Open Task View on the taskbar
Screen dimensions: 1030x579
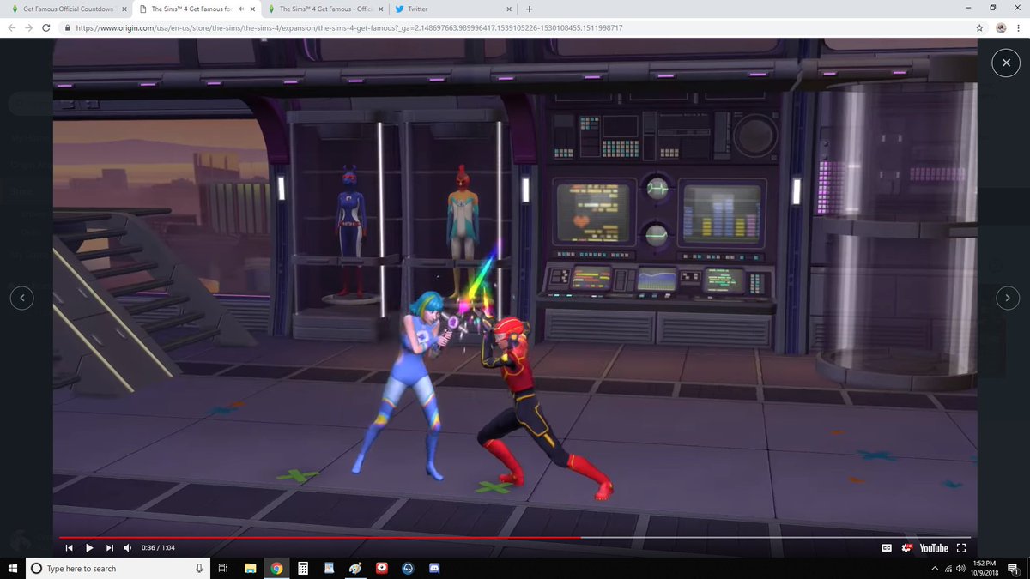click(x=222, y=568)
